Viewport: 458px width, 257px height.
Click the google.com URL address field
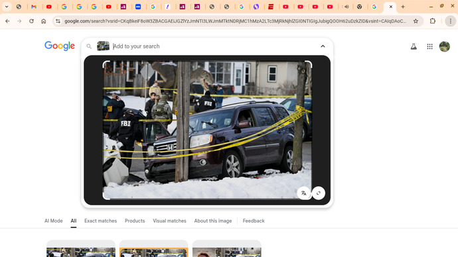pos(235,21)
